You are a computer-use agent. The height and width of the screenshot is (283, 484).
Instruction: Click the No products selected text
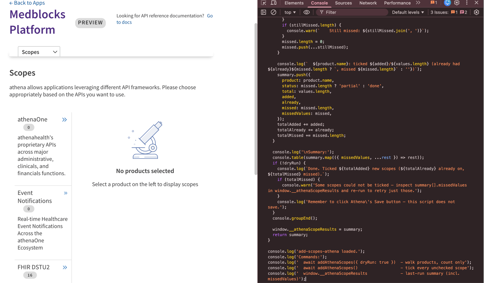coord(145,171)
